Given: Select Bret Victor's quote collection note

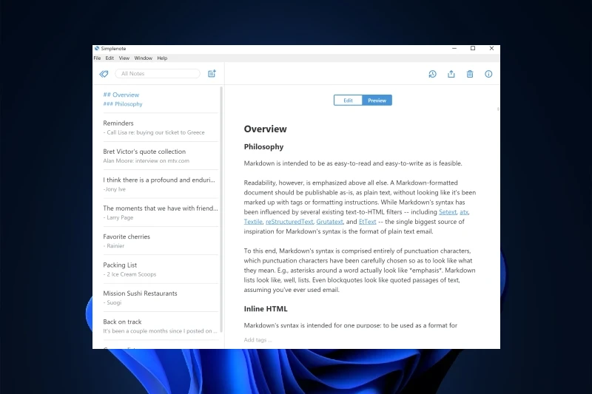Looking at the screenshot, I should (x=161, y=156).
